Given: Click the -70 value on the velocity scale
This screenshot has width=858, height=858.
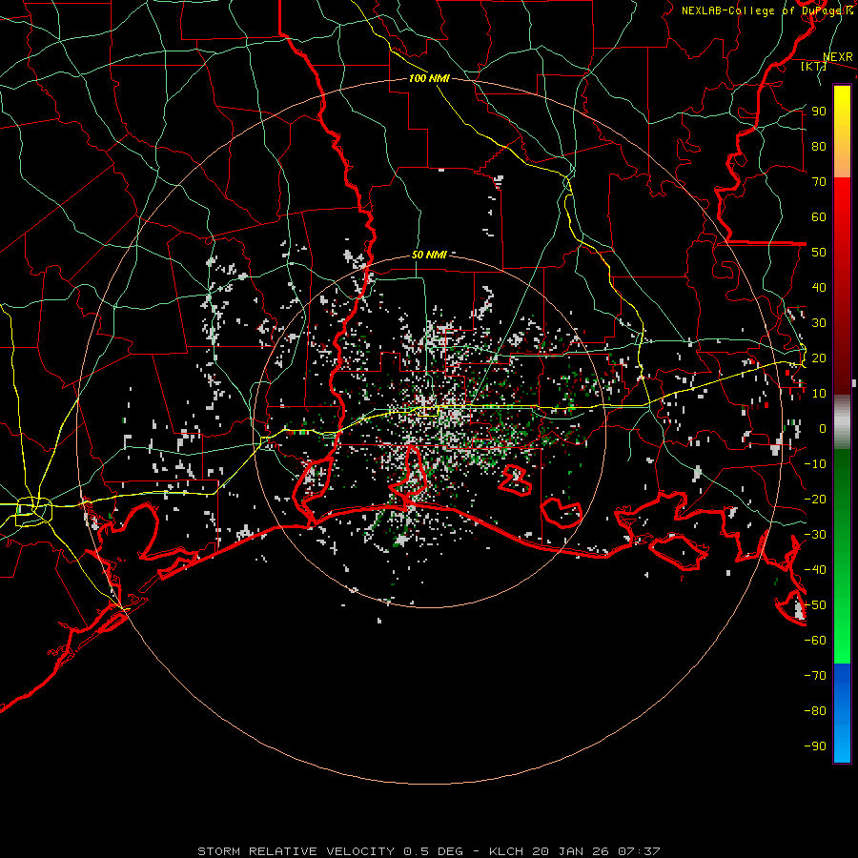Looking at the screenshot, I should click(x=815, y=676).
